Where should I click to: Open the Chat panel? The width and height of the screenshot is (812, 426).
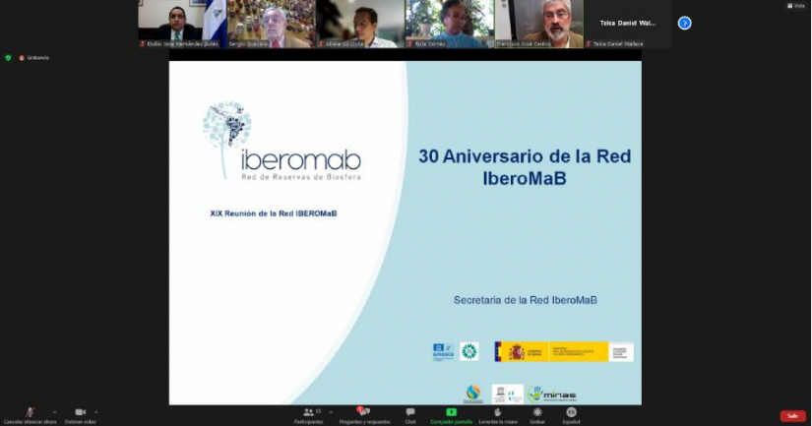[x=410, y=415]
